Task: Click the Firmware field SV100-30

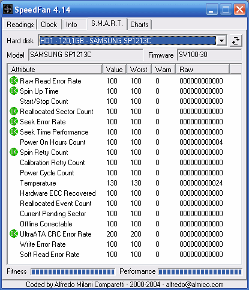Action: pyautogui.click(x=209, y=55)
